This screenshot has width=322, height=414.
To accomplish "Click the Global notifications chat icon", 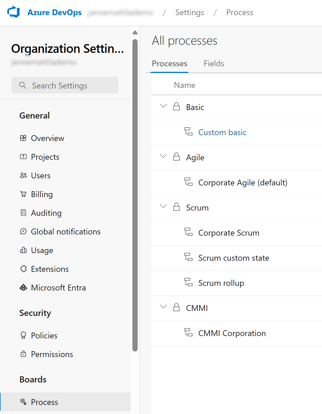I will [23, 232].
